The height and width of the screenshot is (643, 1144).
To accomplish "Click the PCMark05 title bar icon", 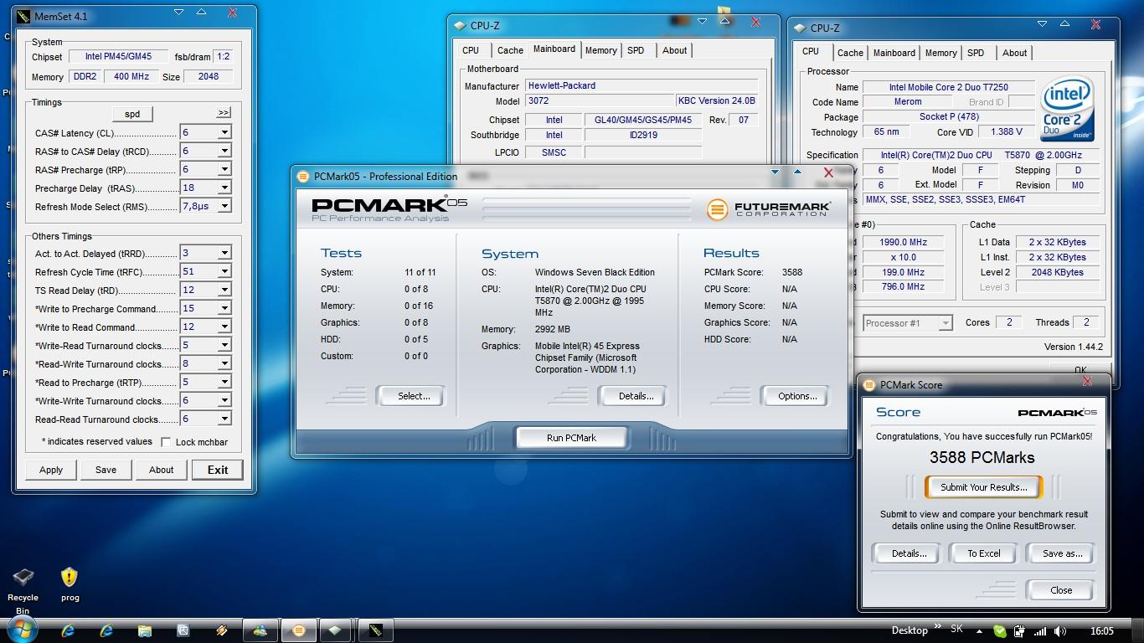I will [303, 177].
